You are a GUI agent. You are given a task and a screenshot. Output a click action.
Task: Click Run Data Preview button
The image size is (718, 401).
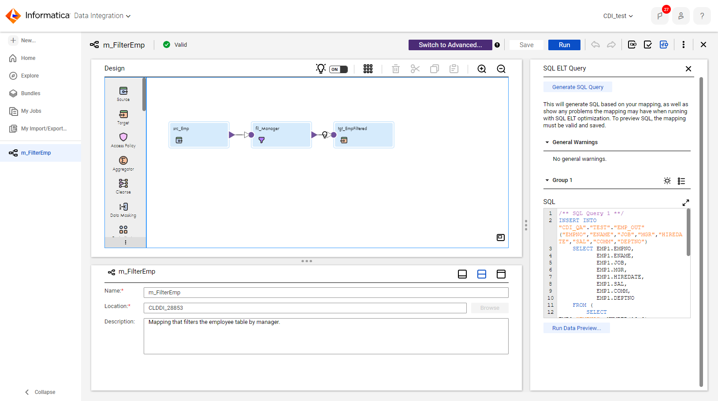577,328
